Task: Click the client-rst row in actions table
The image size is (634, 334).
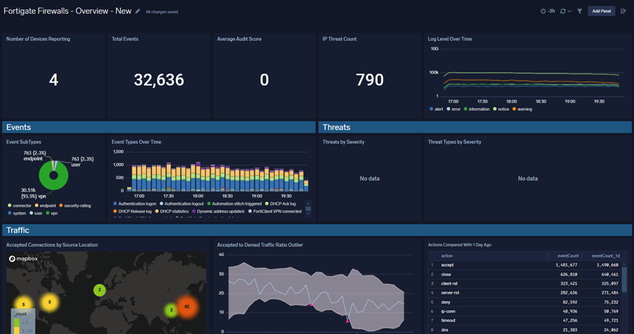Action: point(525,284)
